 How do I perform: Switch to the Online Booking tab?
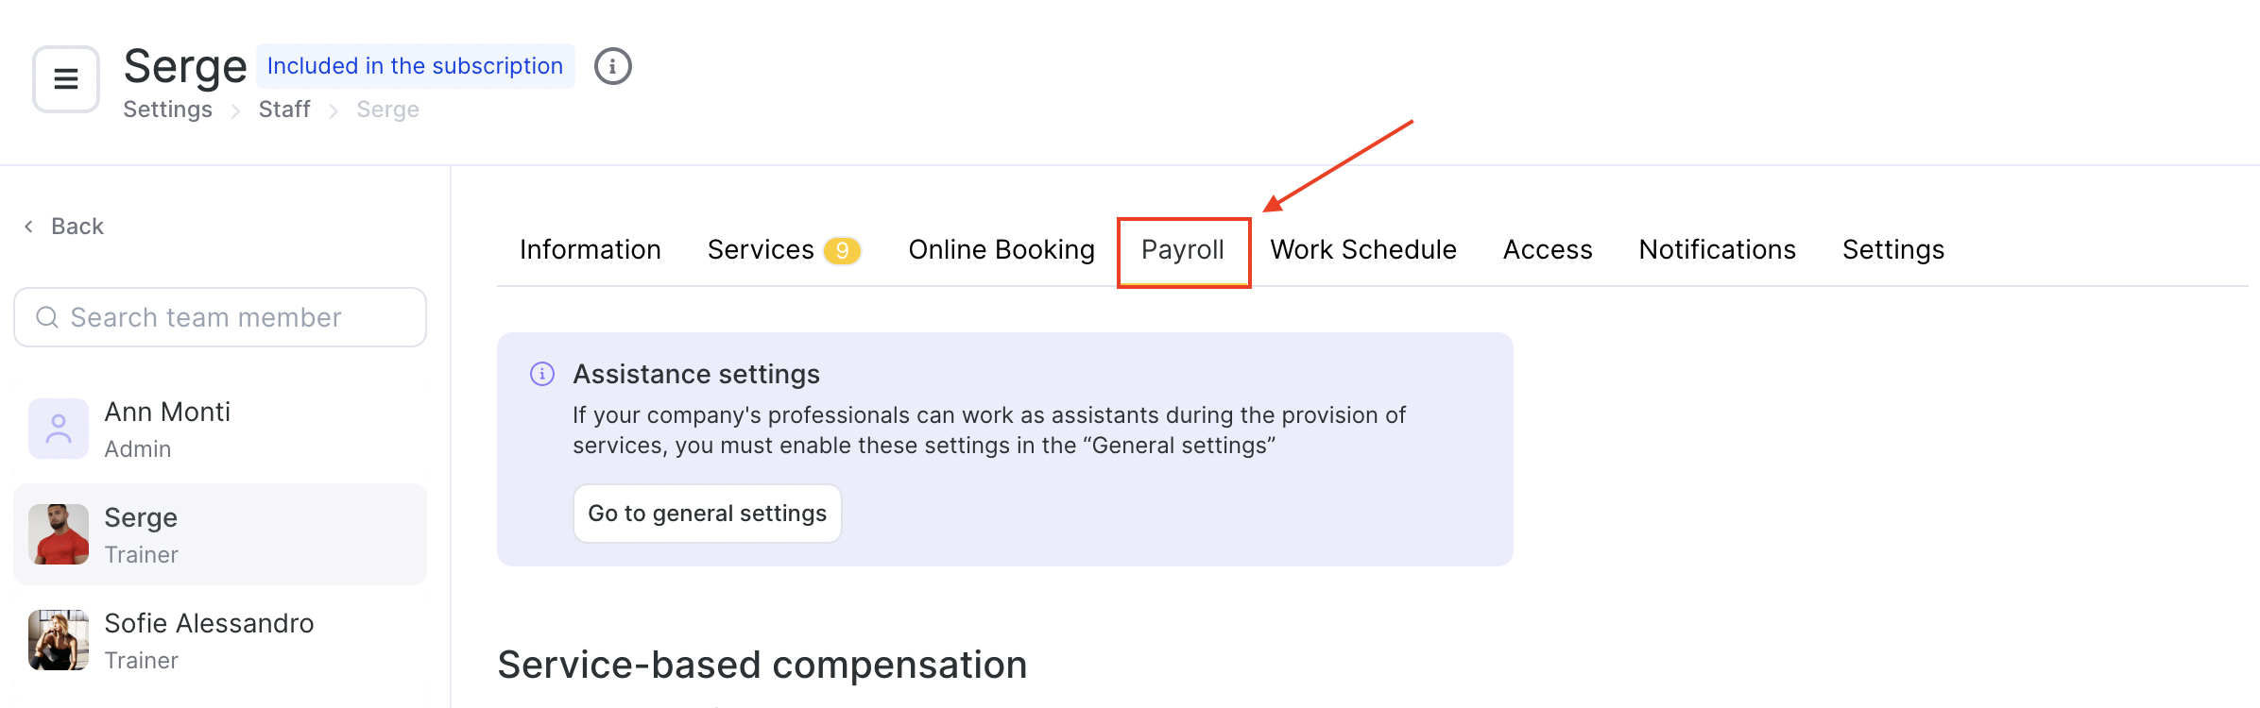(x=1002, y=250)
